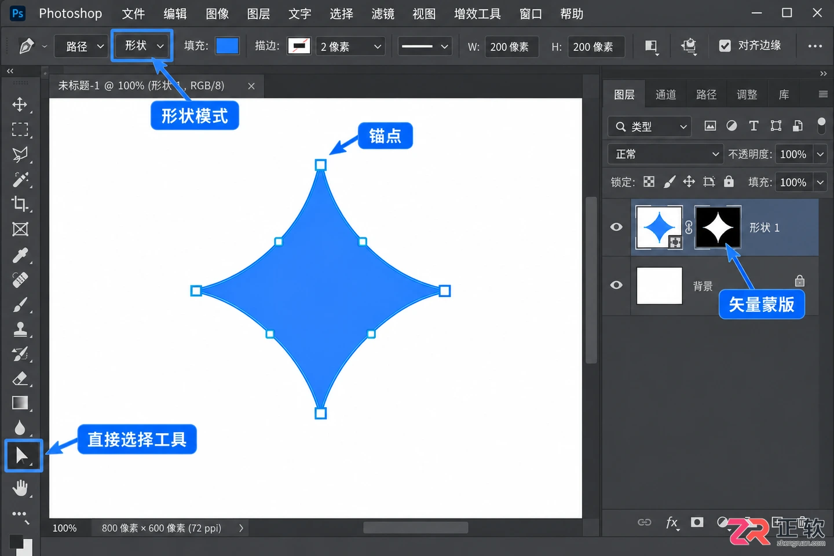Open the options bar more settings dots
This screenshot has width=834, height=556.
pos(815,46)
